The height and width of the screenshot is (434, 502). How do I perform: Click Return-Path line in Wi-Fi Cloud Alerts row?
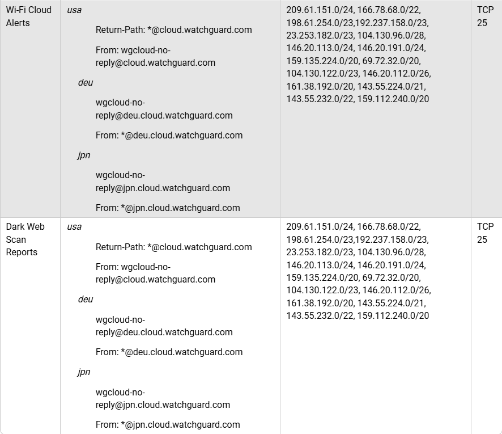point(173,30)
